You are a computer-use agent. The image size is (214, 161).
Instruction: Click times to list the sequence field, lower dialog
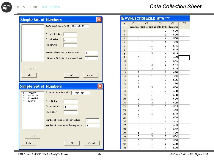click(x=92, y=126)
